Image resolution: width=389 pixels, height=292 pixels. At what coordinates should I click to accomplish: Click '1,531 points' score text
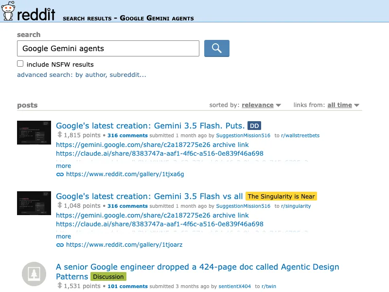pos(82,286)
